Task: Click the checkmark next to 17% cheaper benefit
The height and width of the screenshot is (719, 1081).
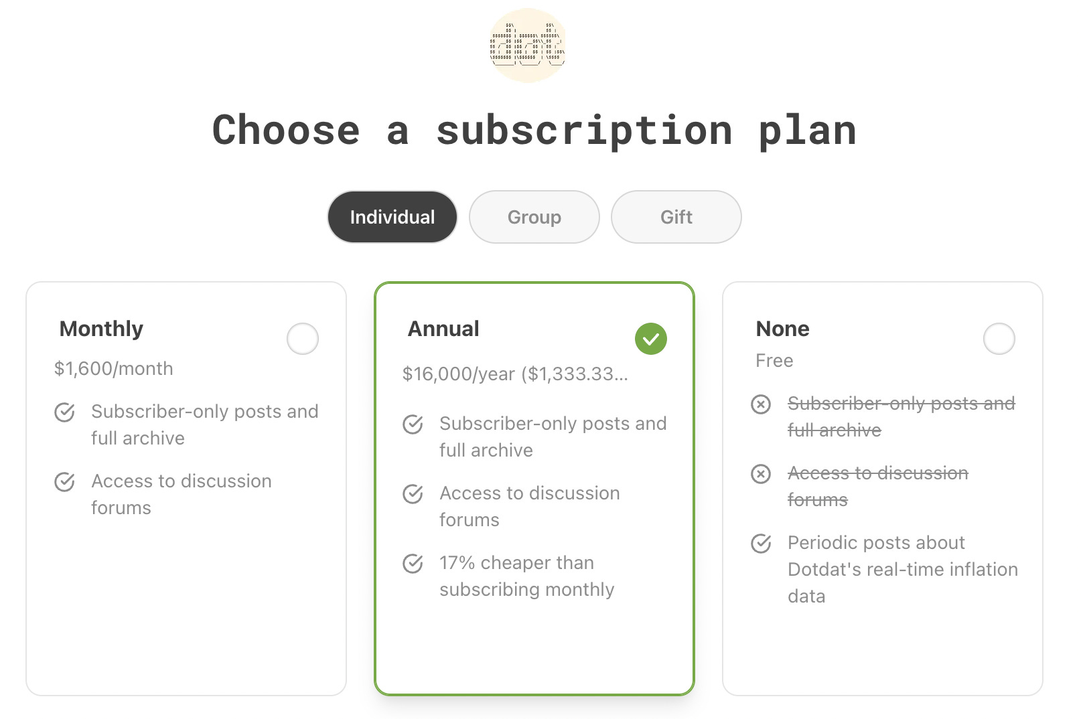Action: click(x=411, y=564)
